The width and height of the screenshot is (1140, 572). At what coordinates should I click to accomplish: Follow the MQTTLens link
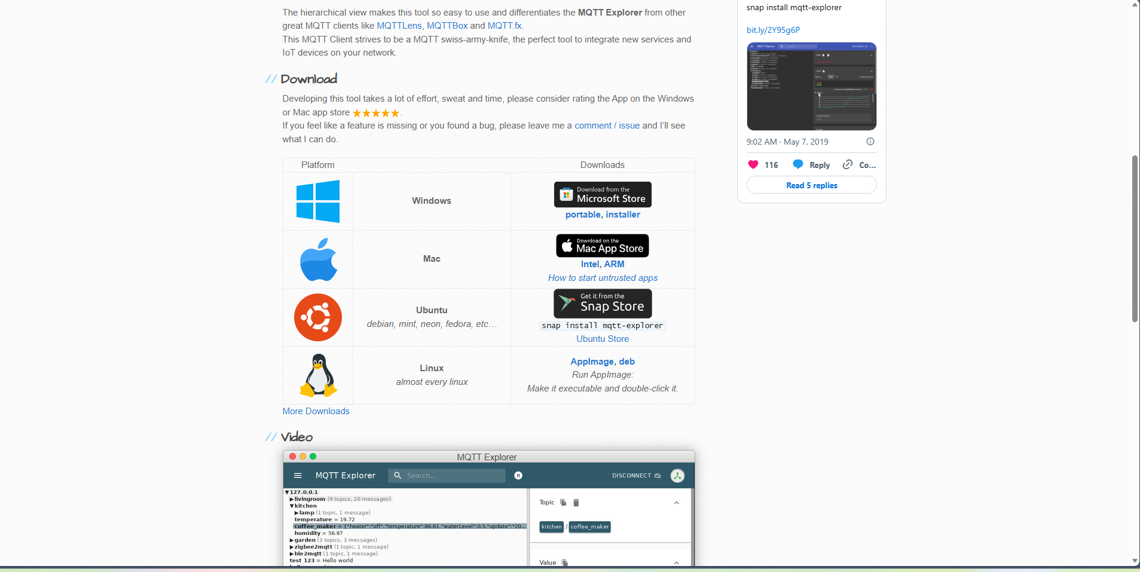399,26
